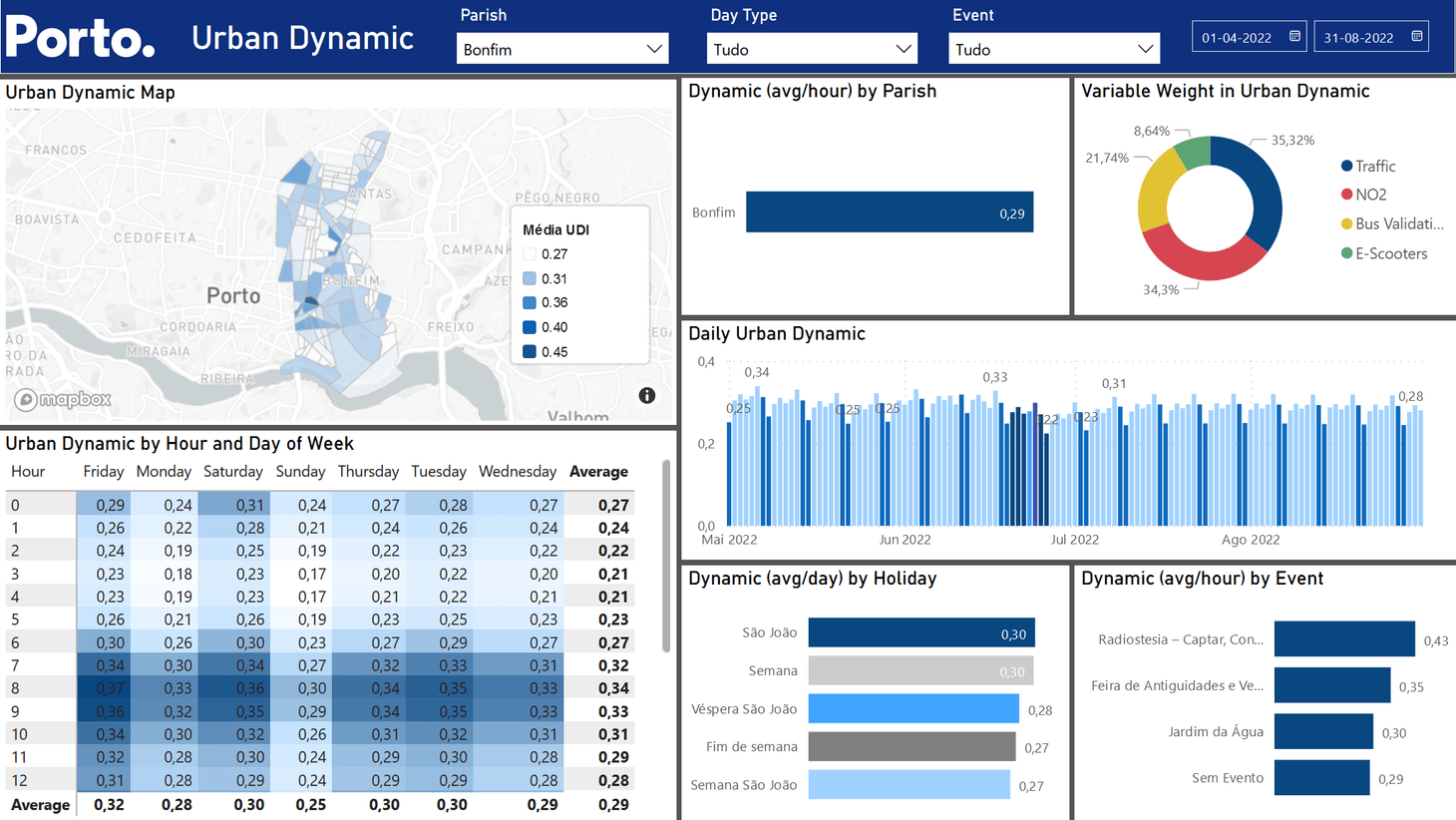Sort table by Average column header
The image size is (1456, 820).
598,472
